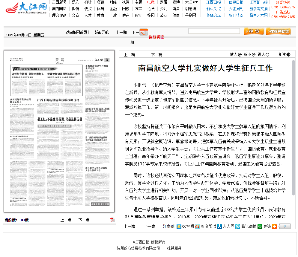
Task: Go to next article 下一篇 at top
Action: pos(156,54)
